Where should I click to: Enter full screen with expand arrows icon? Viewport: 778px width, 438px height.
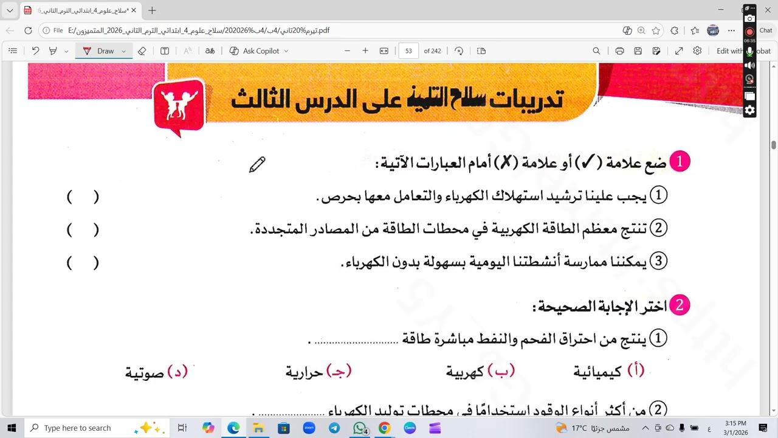pos(679,51)
